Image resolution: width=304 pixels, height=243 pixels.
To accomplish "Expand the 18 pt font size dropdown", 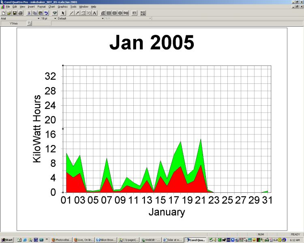I will (54, 18).
